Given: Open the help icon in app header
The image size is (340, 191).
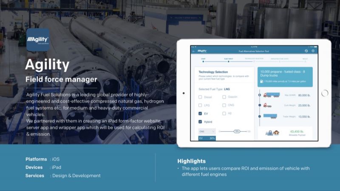Looking at the screenshot, I should [306, 51].
